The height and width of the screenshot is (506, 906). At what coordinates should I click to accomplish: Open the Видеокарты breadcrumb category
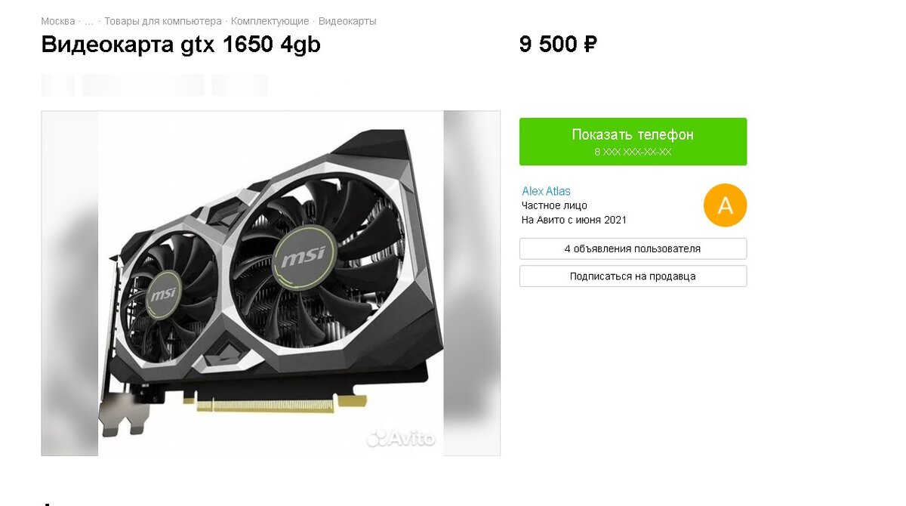coord(347,21)
